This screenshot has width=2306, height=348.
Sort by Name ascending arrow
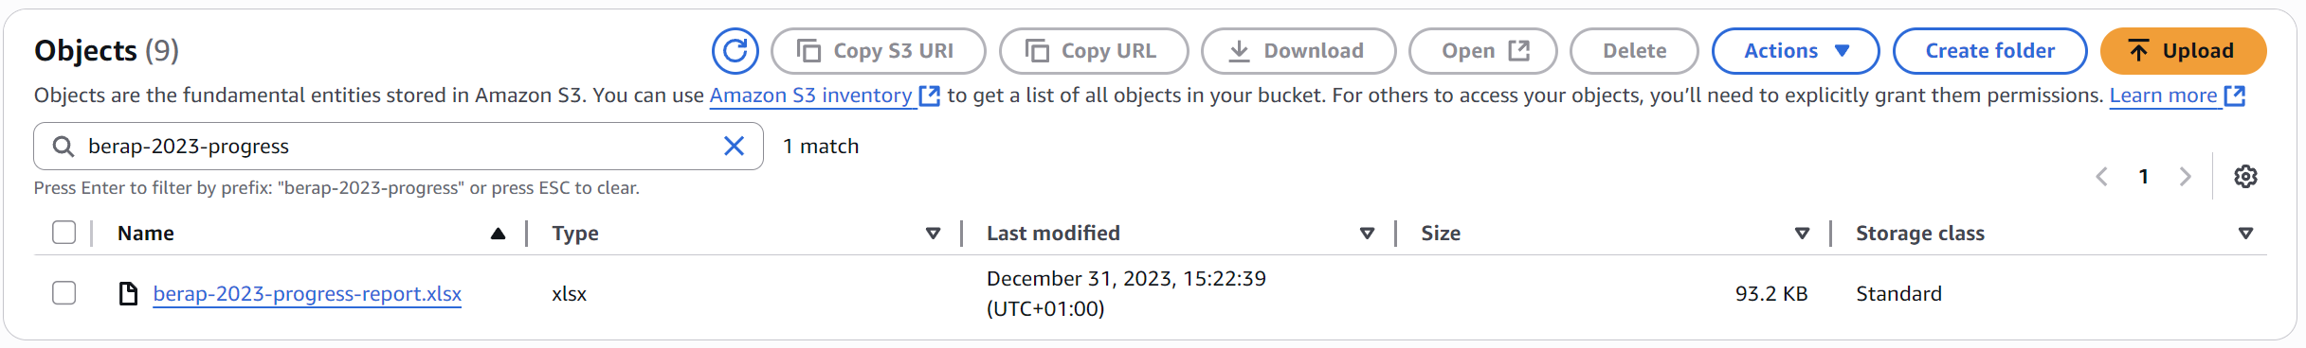click(x=498, y=234)
